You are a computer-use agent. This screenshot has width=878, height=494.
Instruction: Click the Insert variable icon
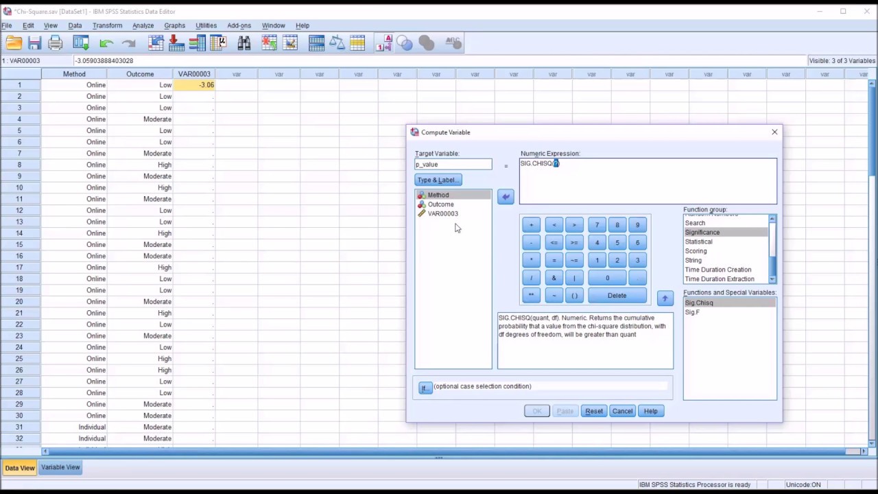click(290, 43)
